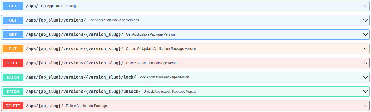The image size is (371, 112).
Task: Open the path in the Delete Application Package Version row
Action: coord(75,63)
